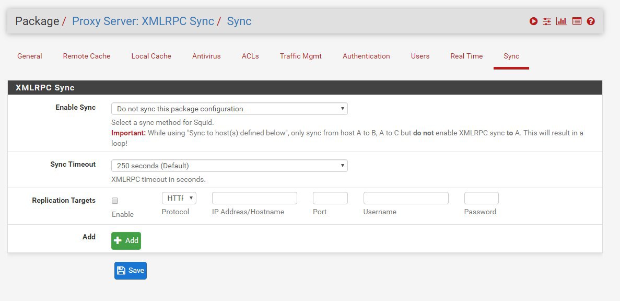Enable the replication target checkbox
The image size is (620, 301).
click(x=115, y=201)
